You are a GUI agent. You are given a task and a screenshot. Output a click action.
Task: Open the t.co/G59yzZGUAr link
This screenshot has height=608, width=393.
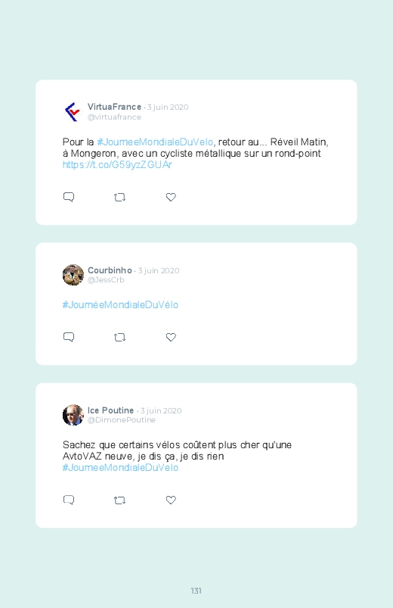coord(117,165)
